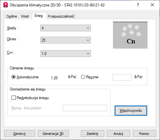Click the question mark help icon

[x=138, y=5]
